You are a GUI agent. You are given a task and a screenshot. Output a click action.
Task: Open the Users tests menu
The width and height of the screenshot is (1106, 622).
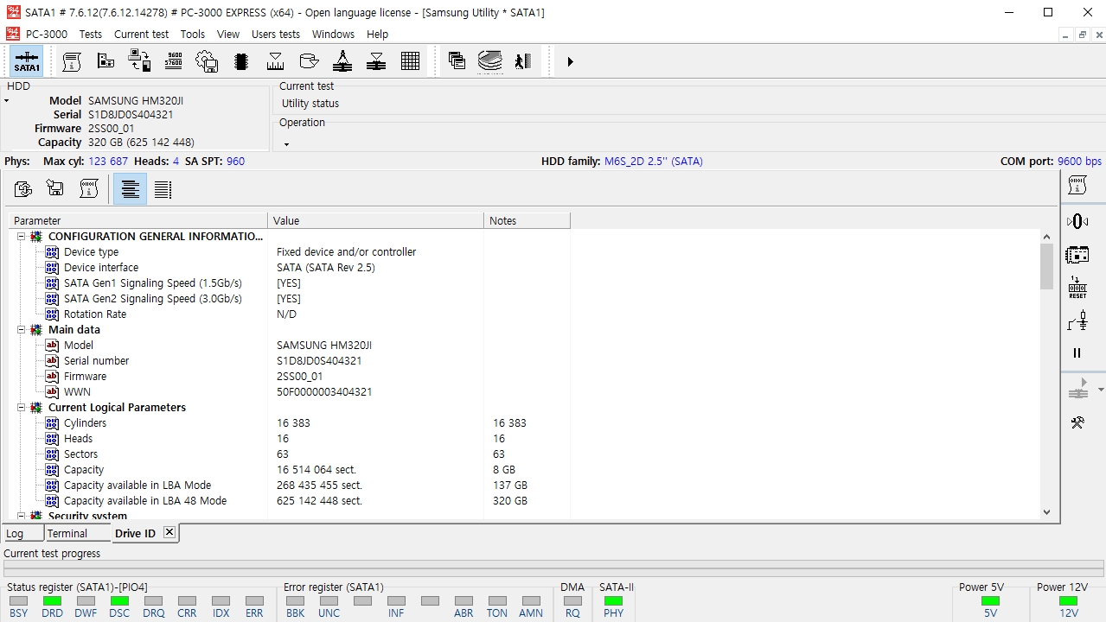click(275, 35)
